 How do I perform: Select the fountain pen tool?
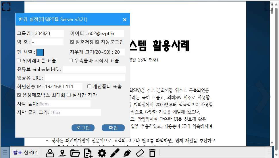coord(127,153)
